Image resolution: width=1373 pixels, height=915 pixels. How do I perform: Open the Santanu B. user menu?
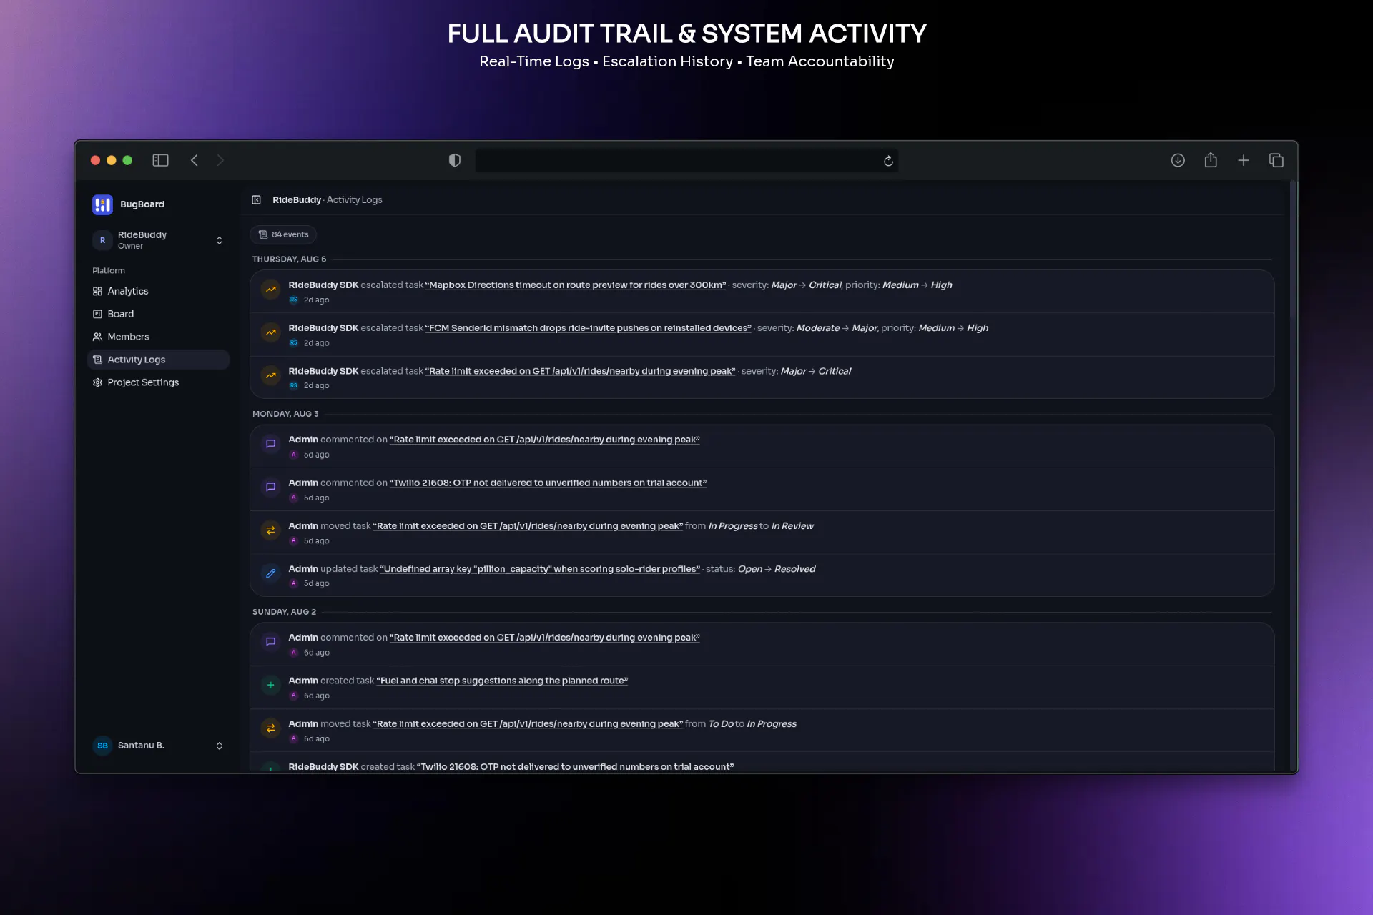click(158, 746)
